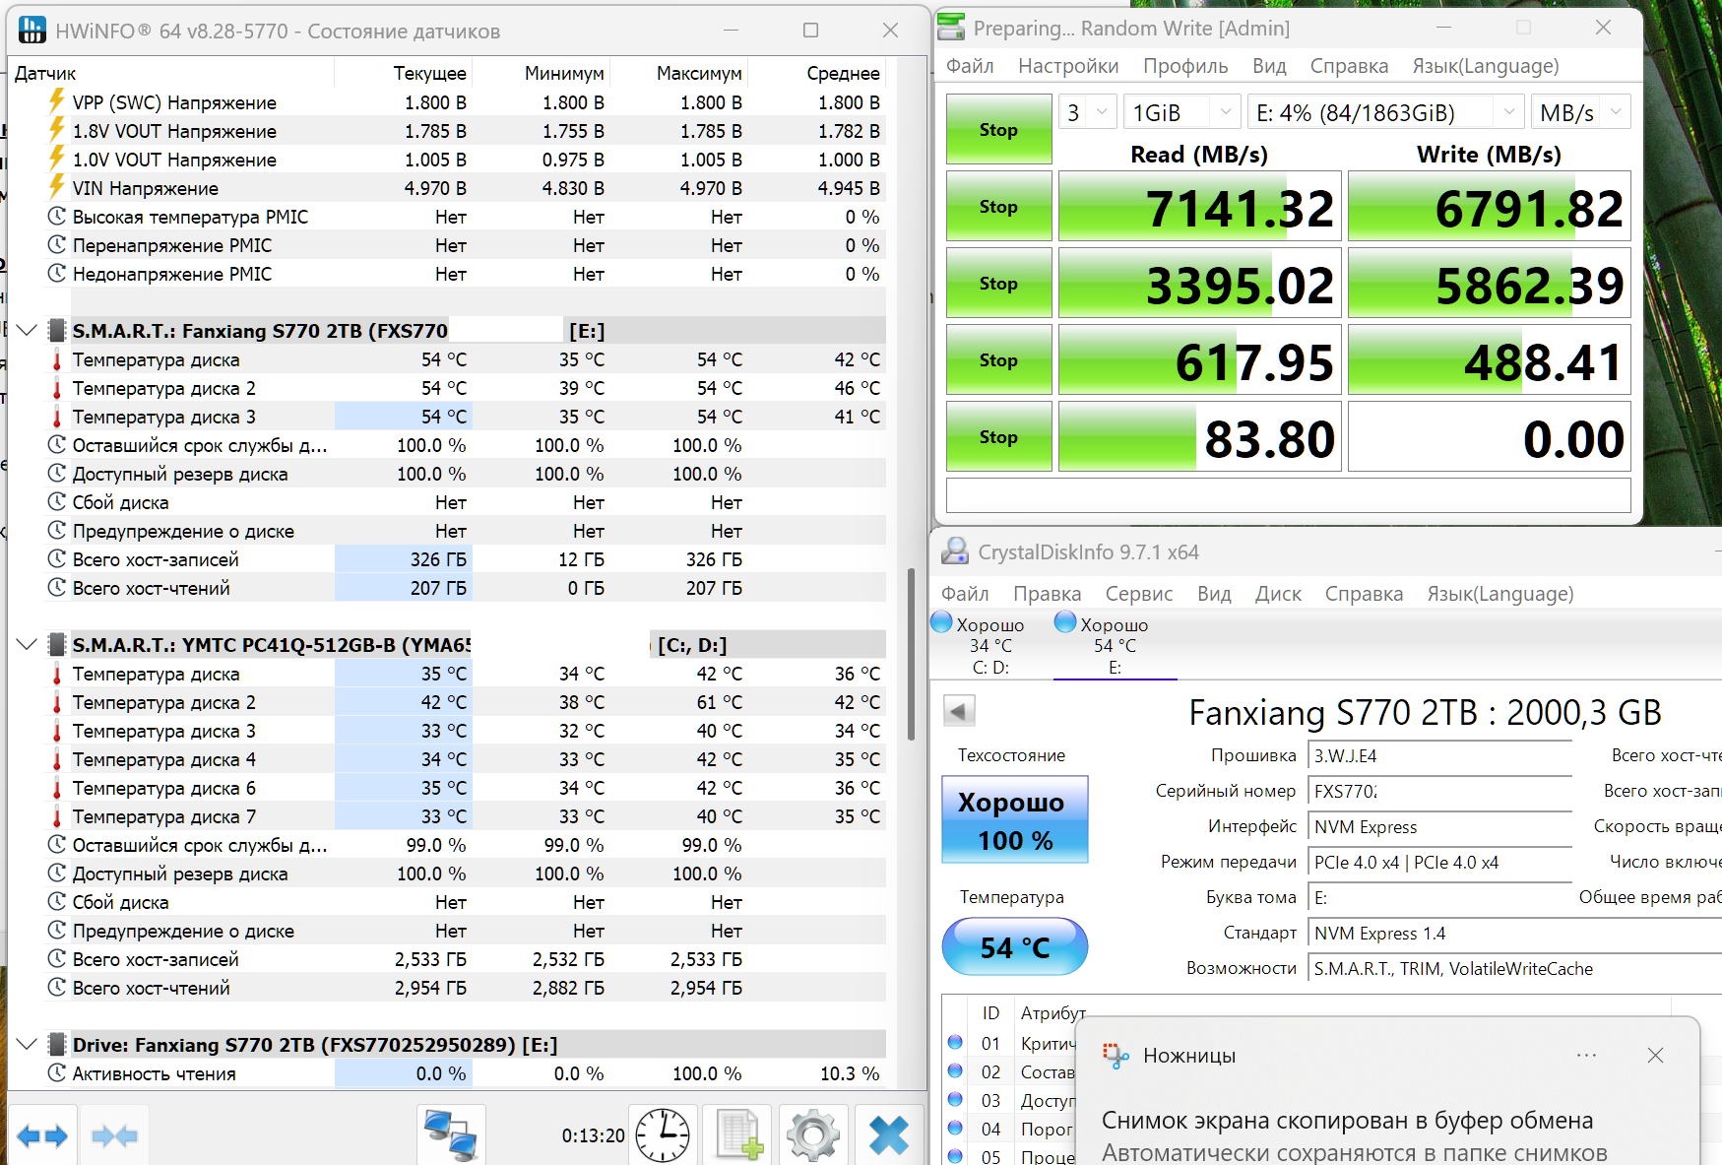
Task: Open the Сервис menu in CrystalDiskInfo
Action: 1138,594
